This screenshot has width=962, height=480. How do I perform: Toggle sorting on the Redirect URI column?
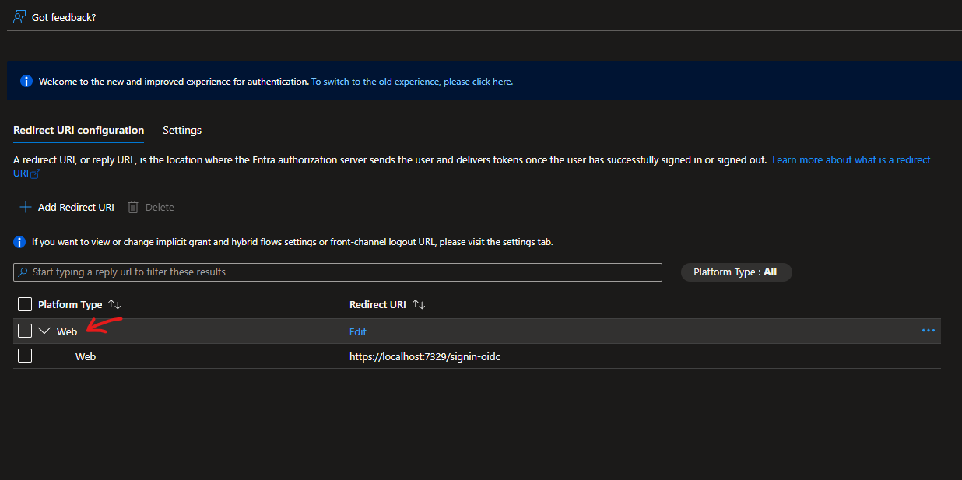[416, 304]
